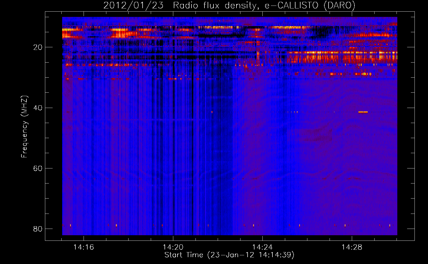
Task: Click the 'Start Time (23-Jan-12 14:14:39)' label
Action: coord(229,255)
